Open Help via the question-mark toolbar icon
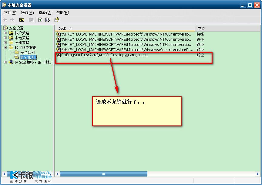Viewport: 262px width, 185px height. (57, 20)
